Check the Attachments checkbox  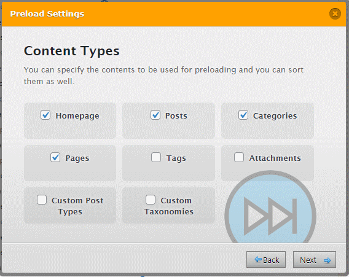pos(239,157)
